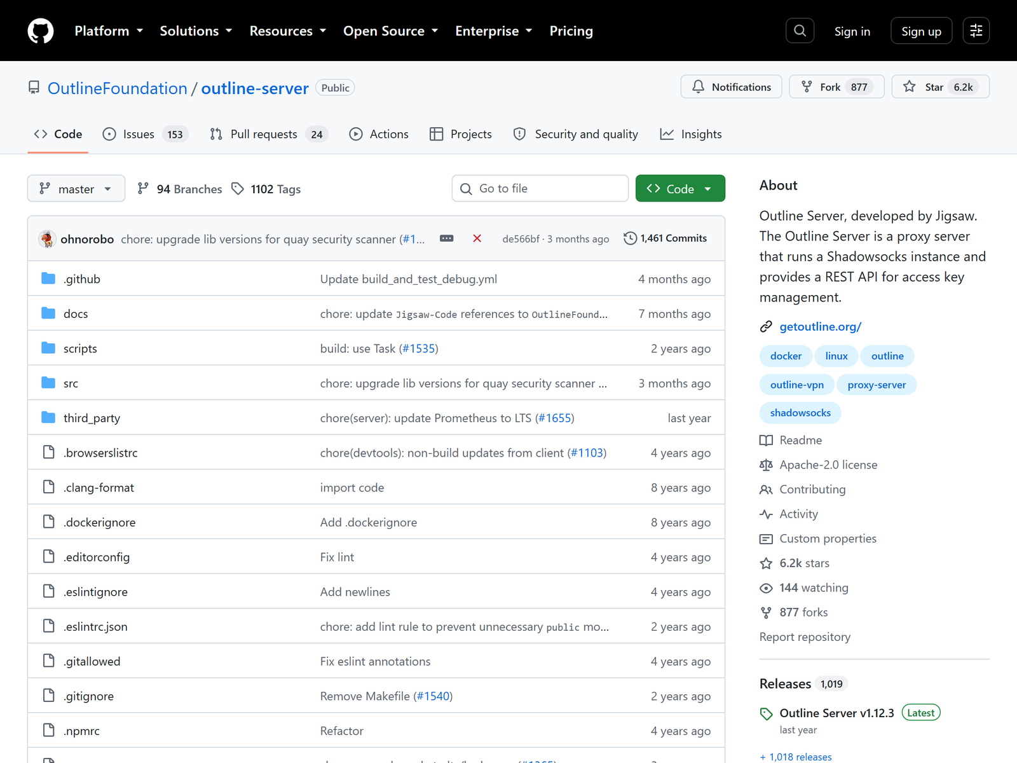Click the .dockerignore file icon
1017x763 pixels.
48,522
